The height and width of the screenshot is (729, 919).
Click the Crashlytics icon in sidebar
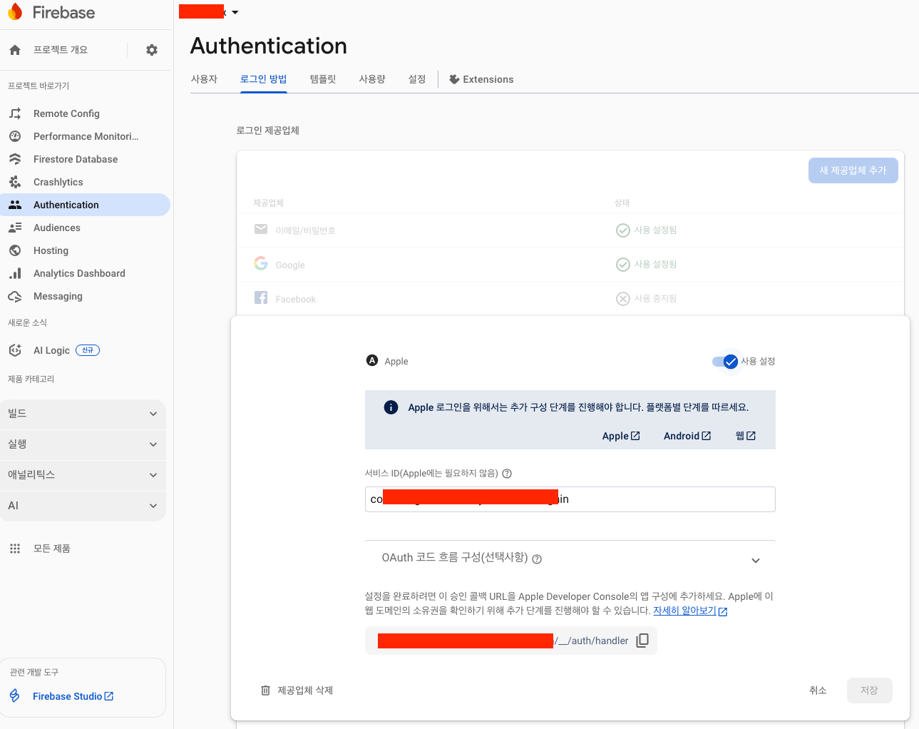[x=15, y=182]
